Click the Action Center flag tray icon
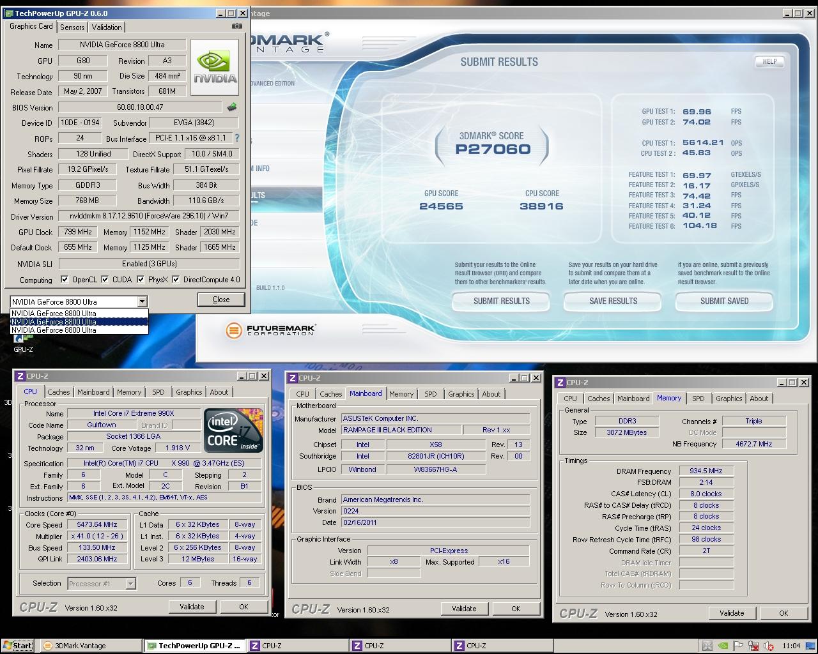 [737, 646]
